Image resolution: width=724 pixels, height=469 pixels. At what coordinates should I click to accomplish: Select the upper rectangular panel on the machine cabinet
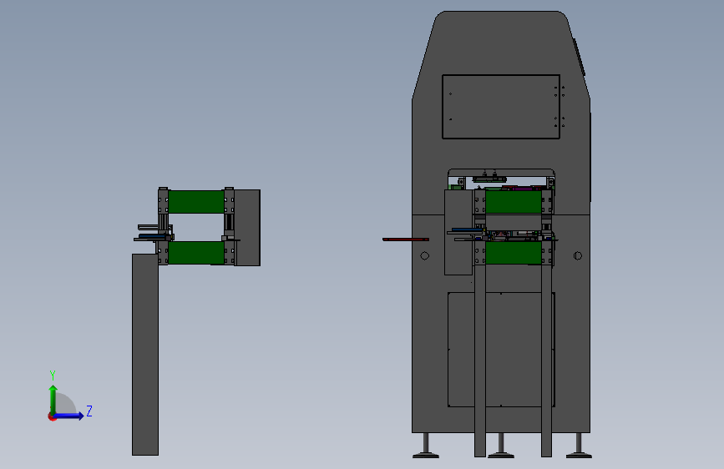click(501, 107)
